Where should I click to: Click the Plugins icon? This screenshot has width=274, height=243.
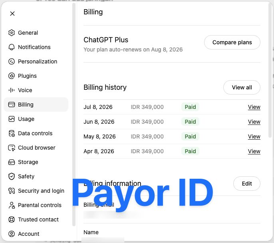click(12, 76)
